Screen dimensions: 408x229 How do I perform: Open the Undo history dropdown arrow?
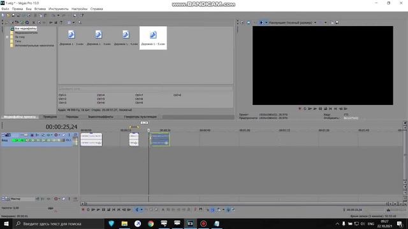[58, 15]
